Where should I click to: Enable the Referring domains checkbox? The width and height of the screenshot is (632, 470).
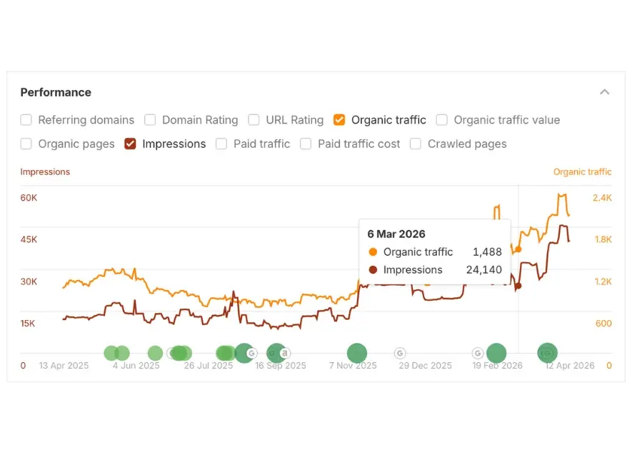click(26, 120)
